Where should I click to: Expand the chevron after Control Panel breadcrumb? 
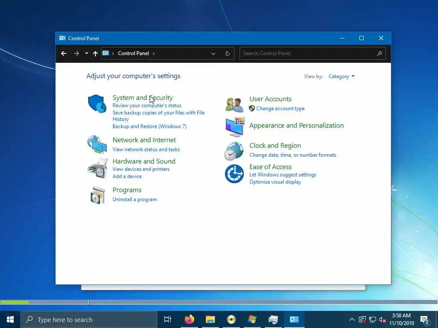154,53
